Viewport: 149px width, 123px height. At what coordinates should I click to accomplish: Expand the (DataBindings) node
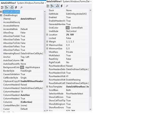pos(1,15)
